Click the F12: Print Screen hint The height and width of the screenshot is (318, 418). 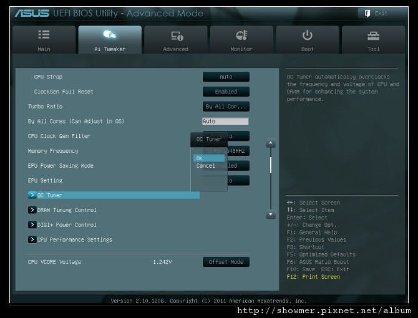[313, 277]
